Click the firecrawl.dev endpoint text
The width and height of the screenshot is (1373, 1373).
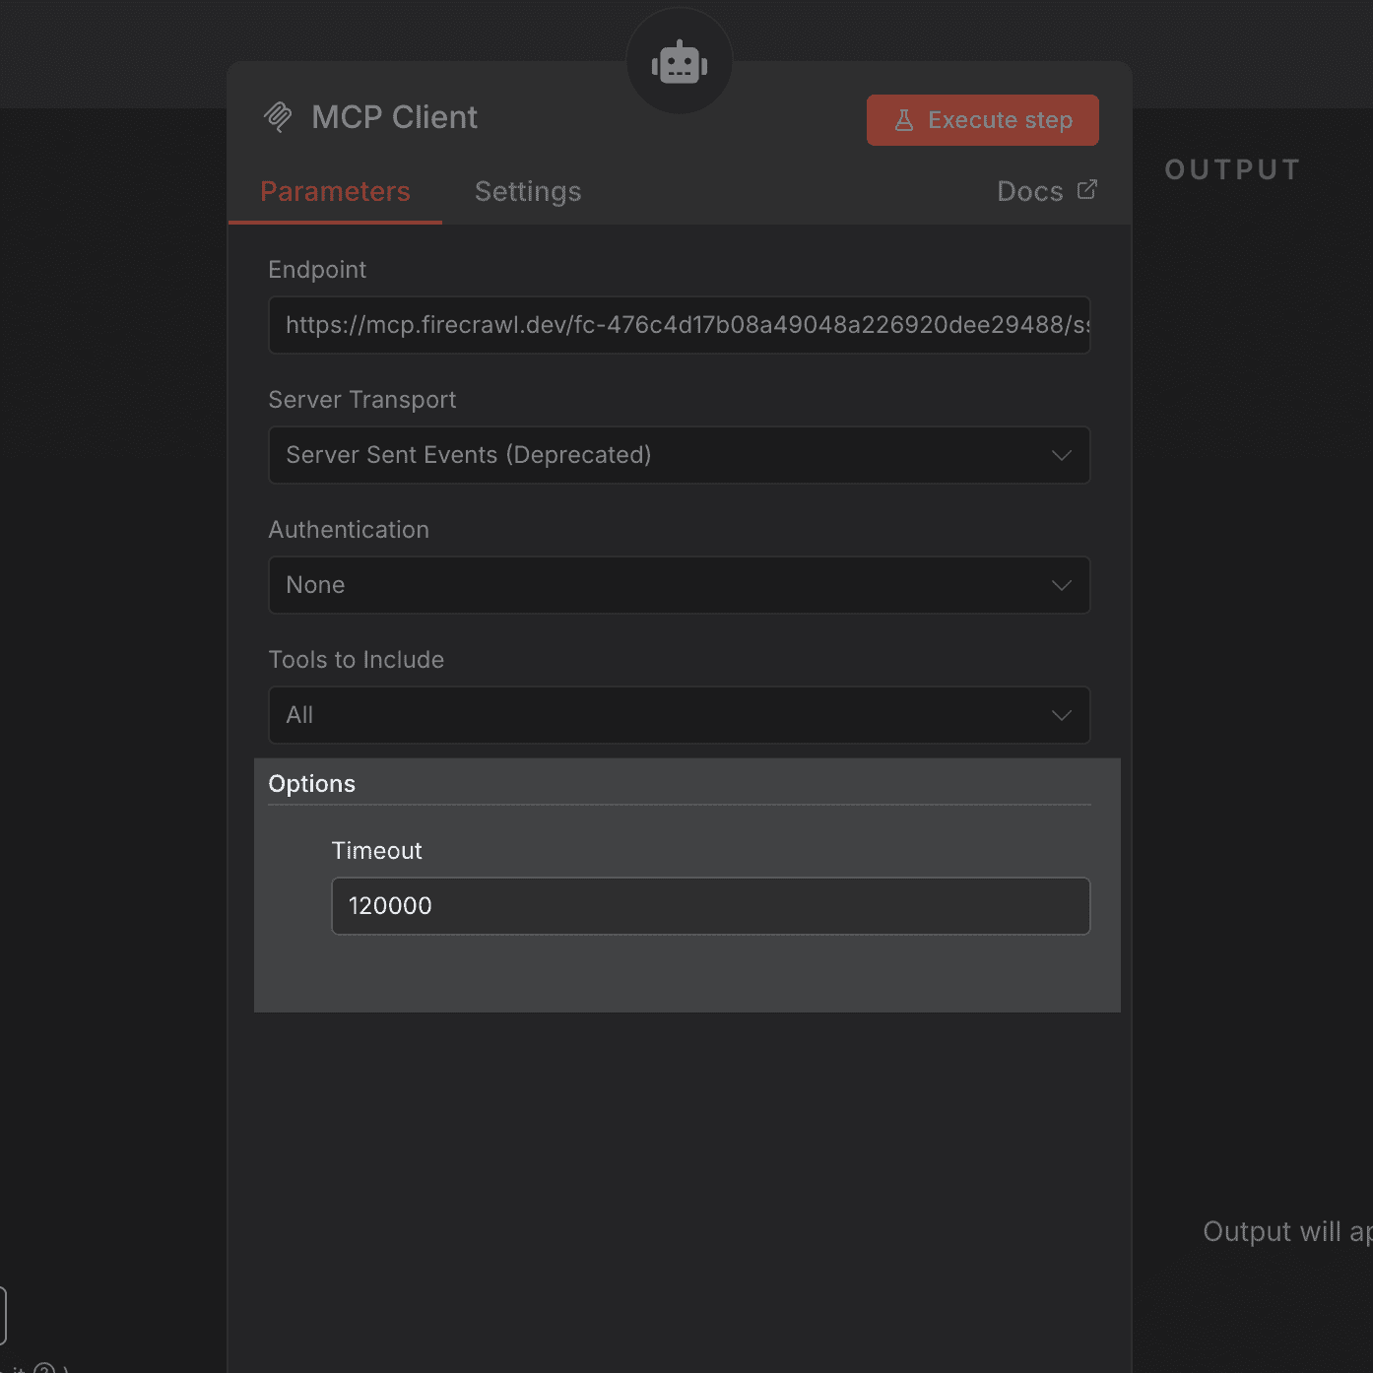[679, 325]
